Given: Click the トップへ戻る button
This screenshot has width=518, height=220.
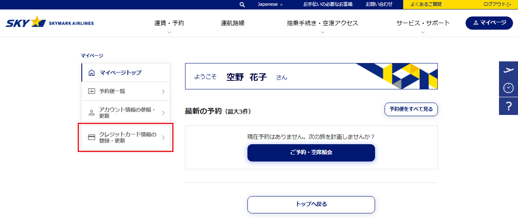Looking at the screenshot, I should (x=311, y=204).
